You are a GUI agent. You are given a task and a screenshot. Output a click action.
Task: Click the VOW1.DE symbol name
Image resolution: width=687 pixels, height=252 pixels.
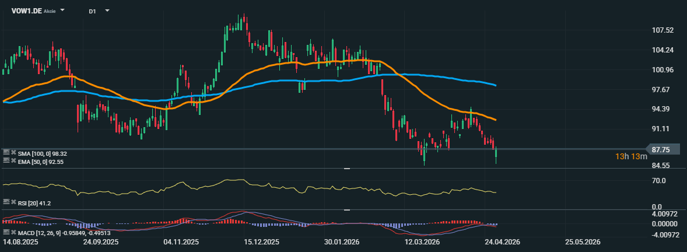26,11
